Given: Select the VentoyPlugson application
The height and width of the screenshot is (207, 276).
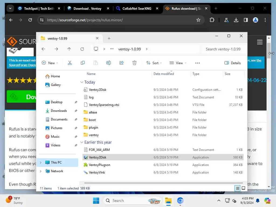Looking at the screenshot, I should 163,165.
